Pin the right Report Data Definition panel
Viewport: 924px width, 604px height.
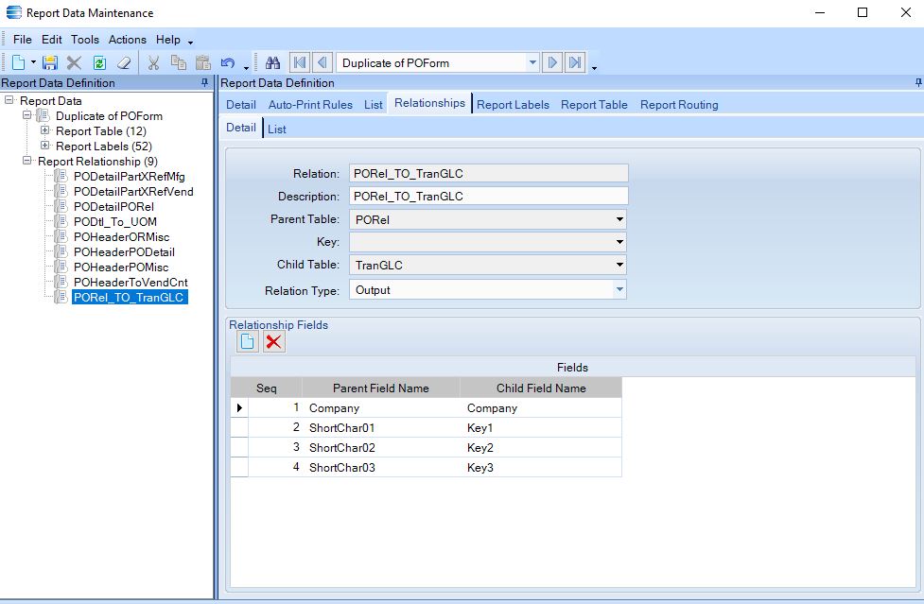pyautogui.click(x=918, y=82)
